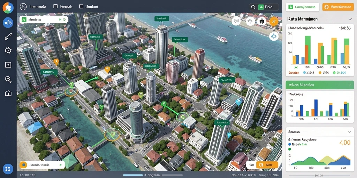Select the rocket tool icon in sidebar
The image size is (357, 178).
point(8,37)
